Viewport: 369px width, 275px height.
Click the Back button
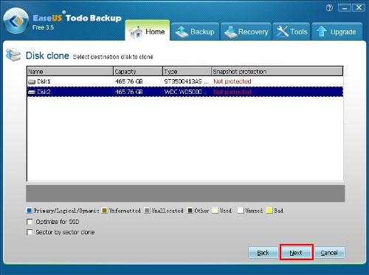(x=263, y=253)
